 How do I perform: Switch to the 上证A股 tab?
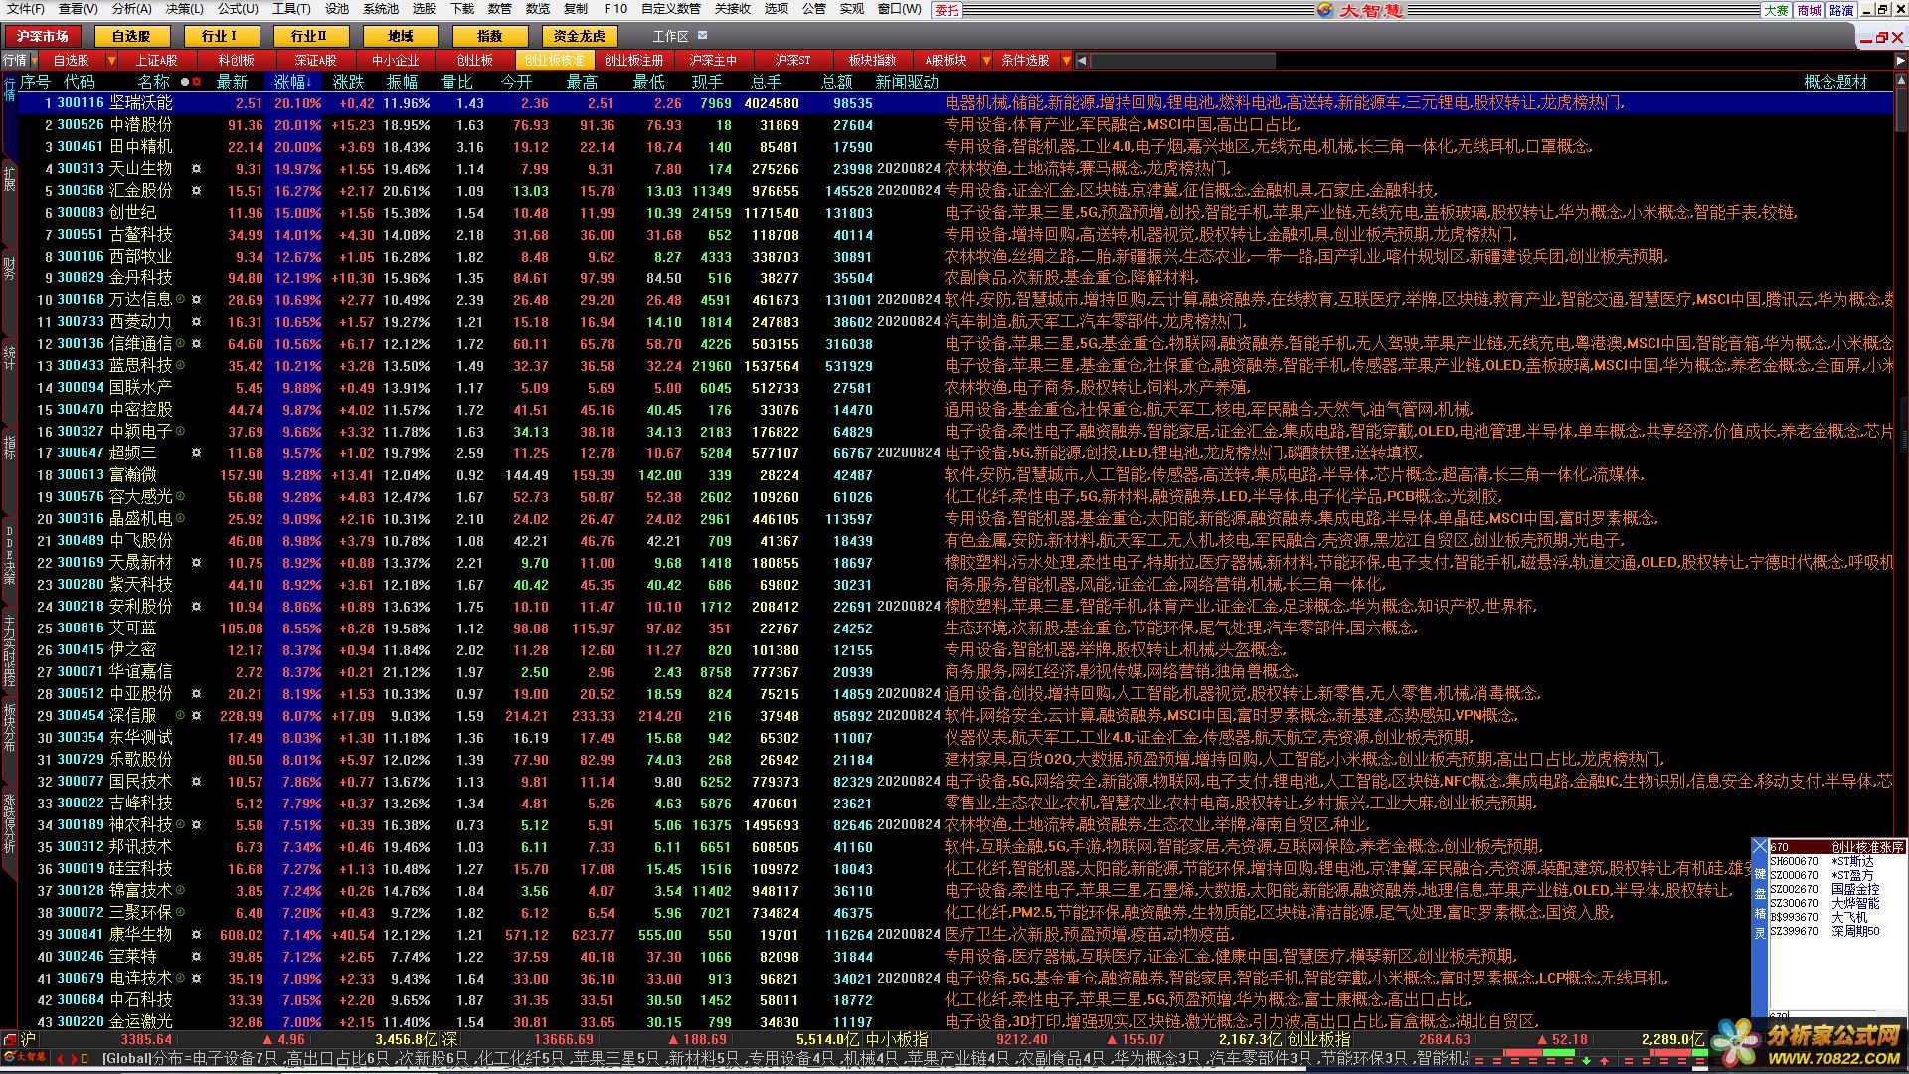pos(157,61)
